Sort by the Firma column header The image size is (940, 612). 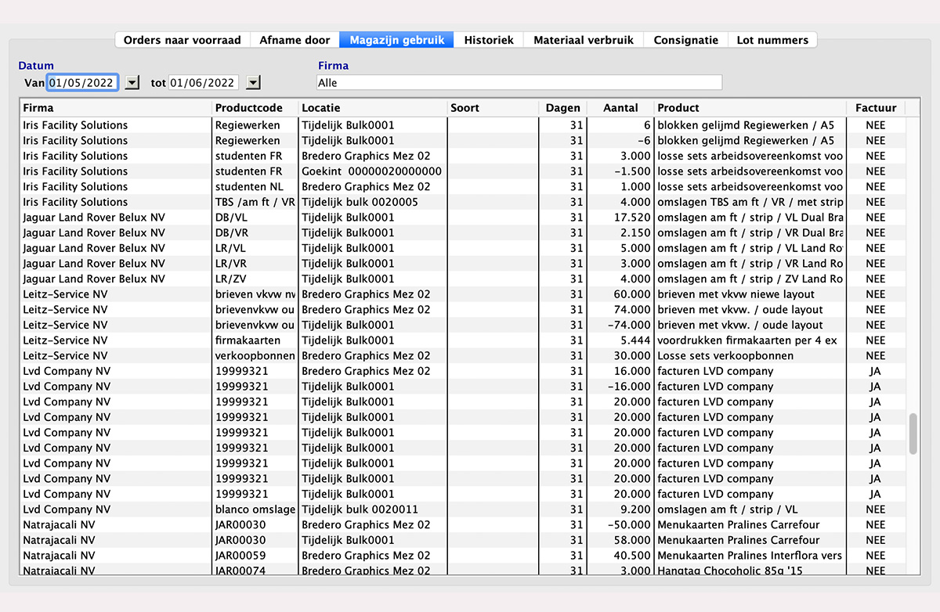tap(116, 108)
